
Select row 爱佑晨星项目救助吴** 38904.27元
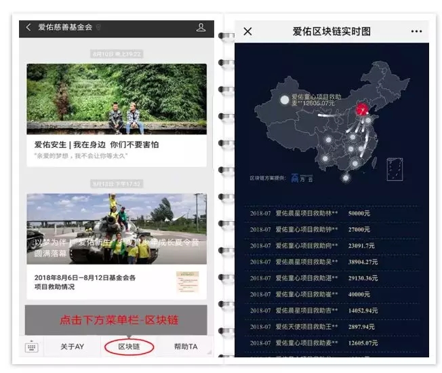pyautogui.click(x=332, y=262)
